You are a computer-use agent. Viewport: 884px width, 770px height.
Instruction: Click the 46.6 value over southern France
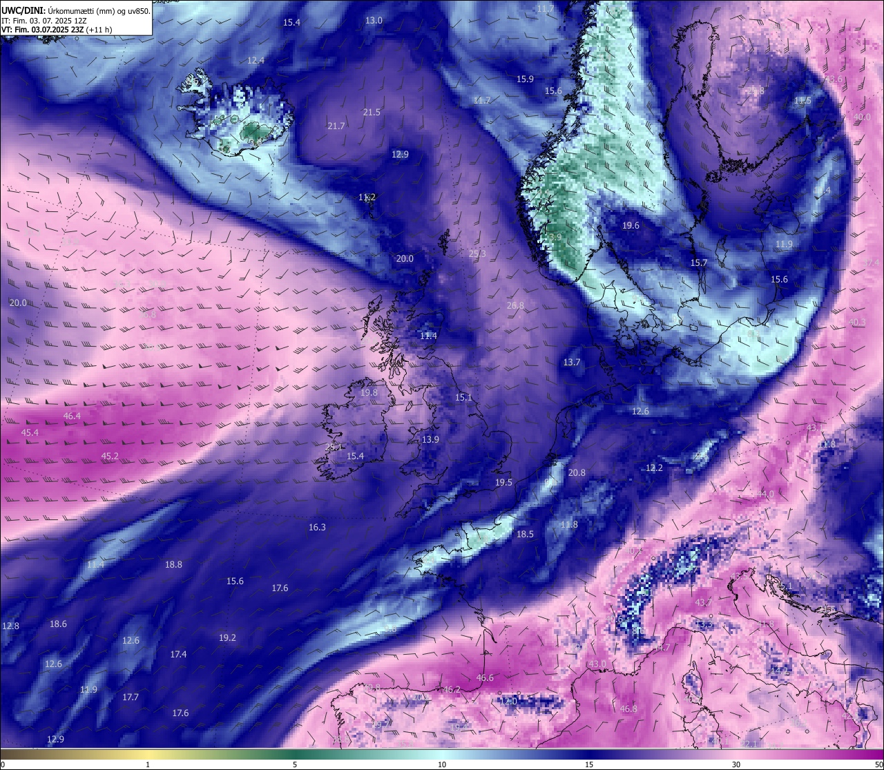[x=486, y=678]
